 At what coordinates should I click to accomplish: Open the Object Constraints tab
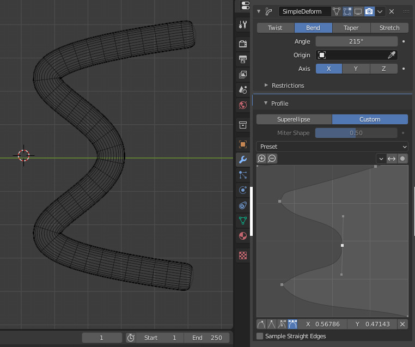243,205
